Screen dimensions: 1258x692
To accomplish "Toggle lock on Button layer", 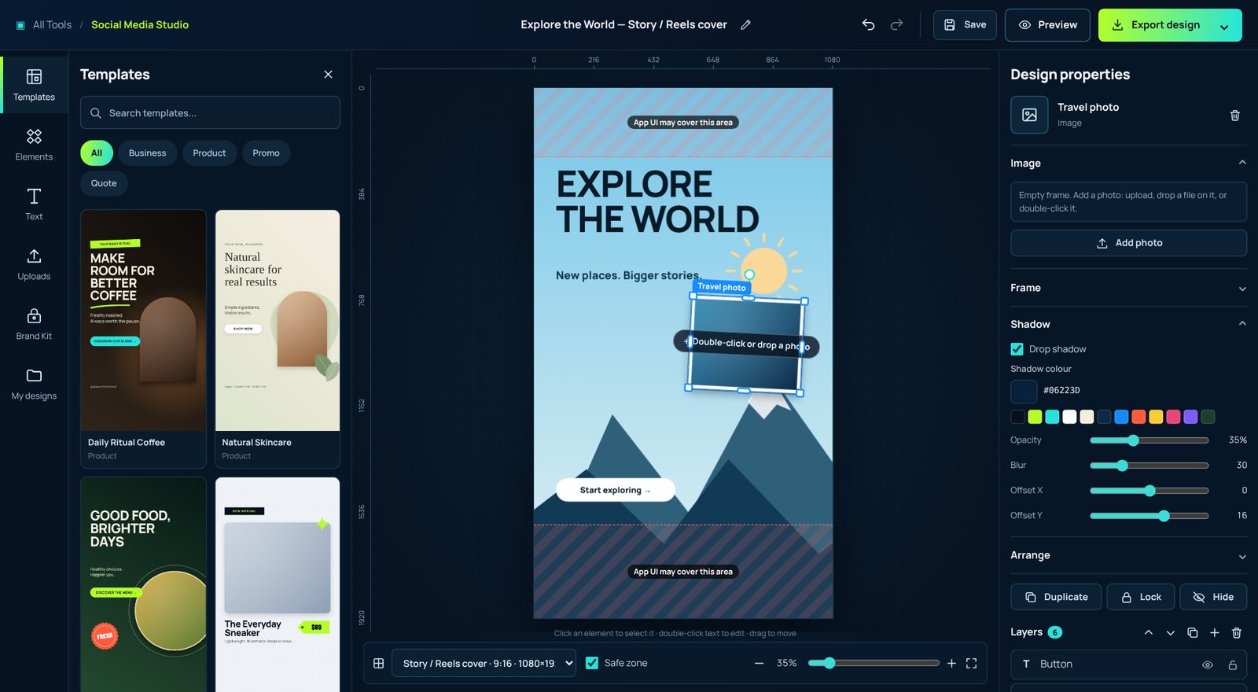I will pyautogui.click(x=1232, y=665).
